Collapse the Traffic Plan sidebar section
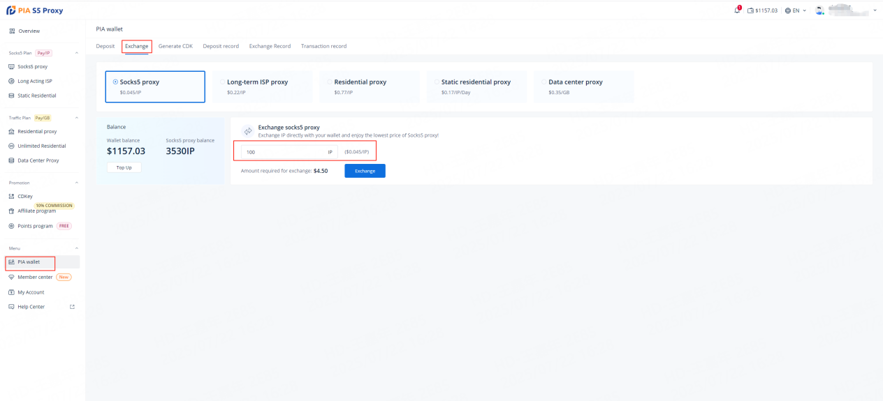 click(x=76, y=118)
